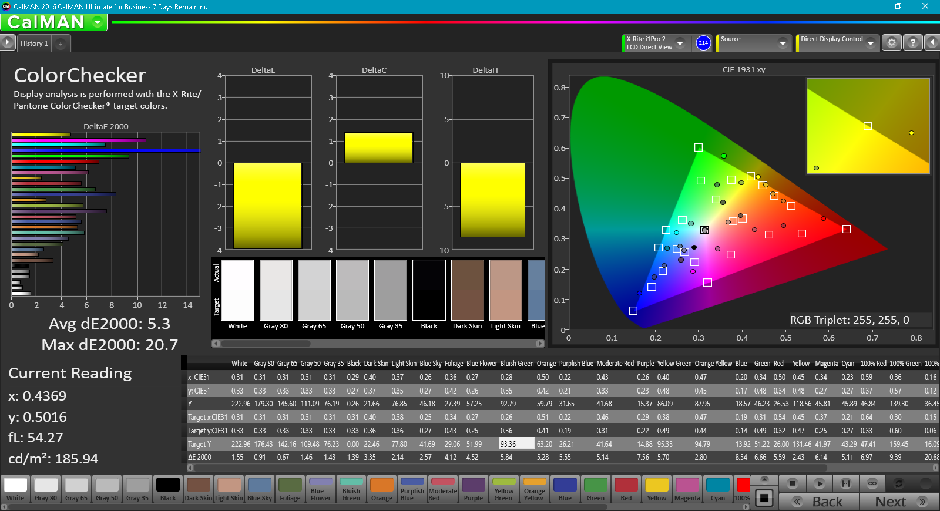Click the blue 214 meter indicator
Viewport: 940px width, 511px height.
(x=703, y=43)
